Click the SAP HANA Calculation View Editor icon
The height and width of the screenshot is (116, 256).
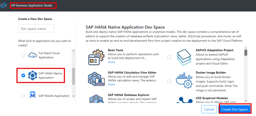(96, 79)
